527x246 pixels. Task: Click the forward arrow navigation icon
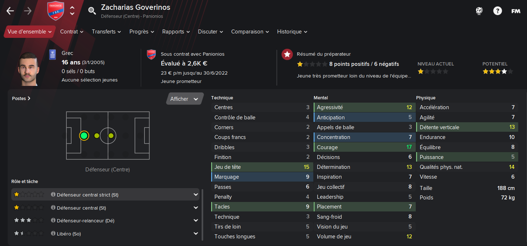[x=28, y=11]
